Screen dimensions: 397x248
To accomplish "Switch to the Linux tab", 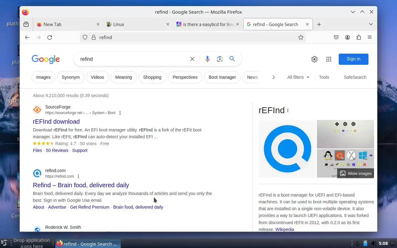I will pyautogui.click(x=138, y=24).
